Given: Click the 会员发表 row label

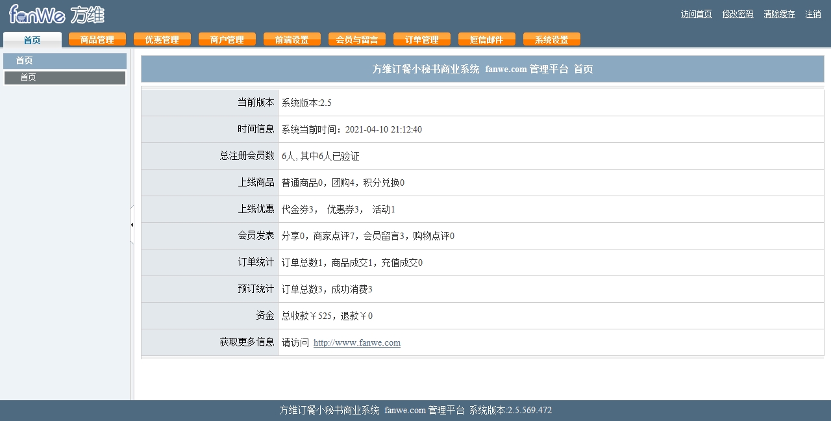Looking at the screenshot, I should coord(256,235).
